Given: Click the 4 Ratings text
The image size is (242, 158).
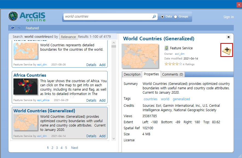Looking at the screenshot, I should tap(189, 64).
